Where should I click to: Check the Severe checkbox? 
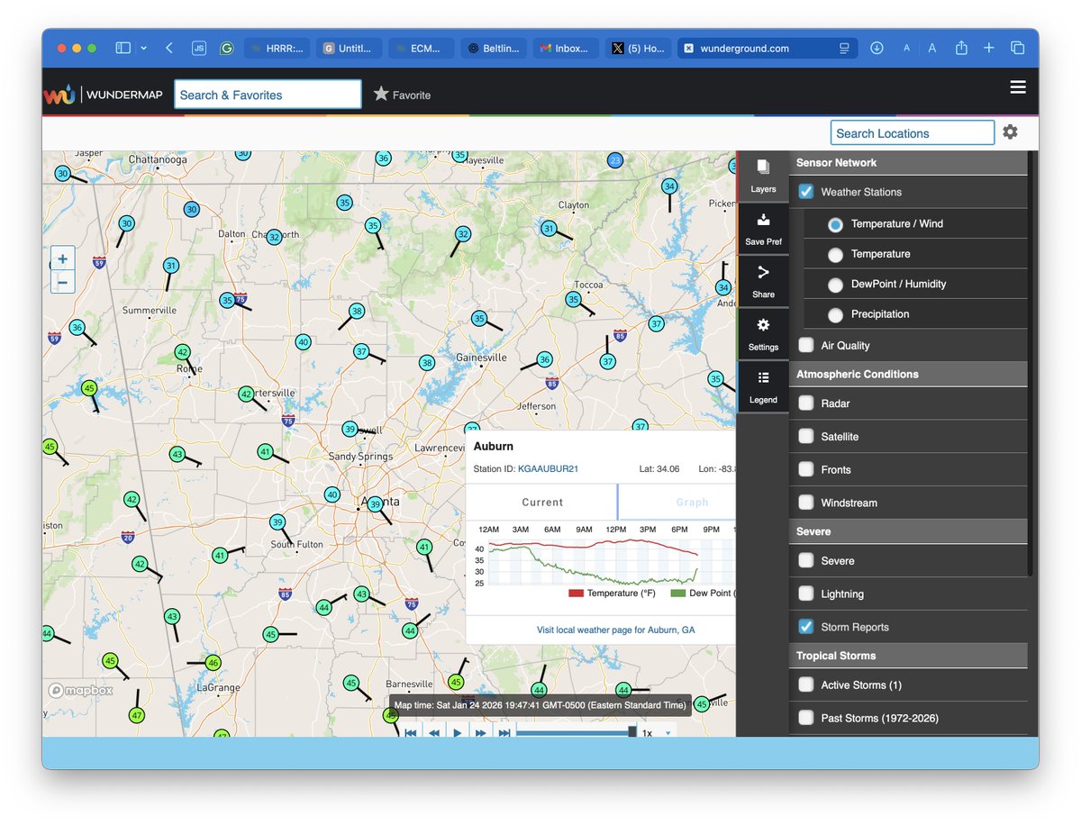(806, 561)
